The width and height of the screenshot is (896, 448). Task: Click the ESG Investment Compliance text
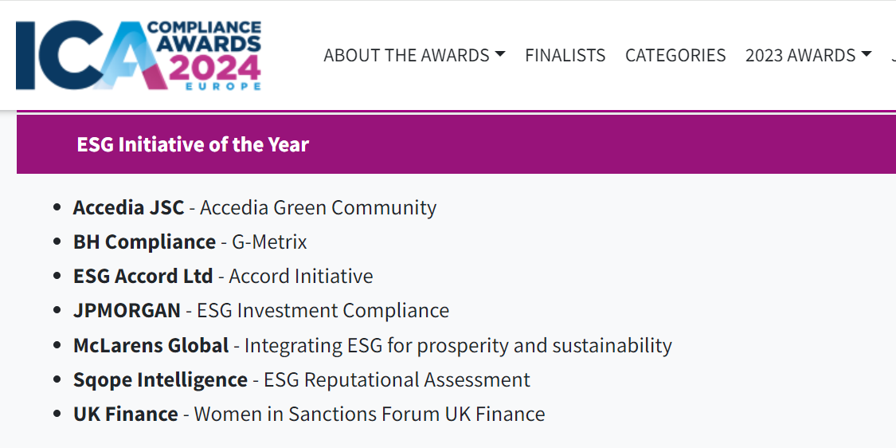coord(323,310)
